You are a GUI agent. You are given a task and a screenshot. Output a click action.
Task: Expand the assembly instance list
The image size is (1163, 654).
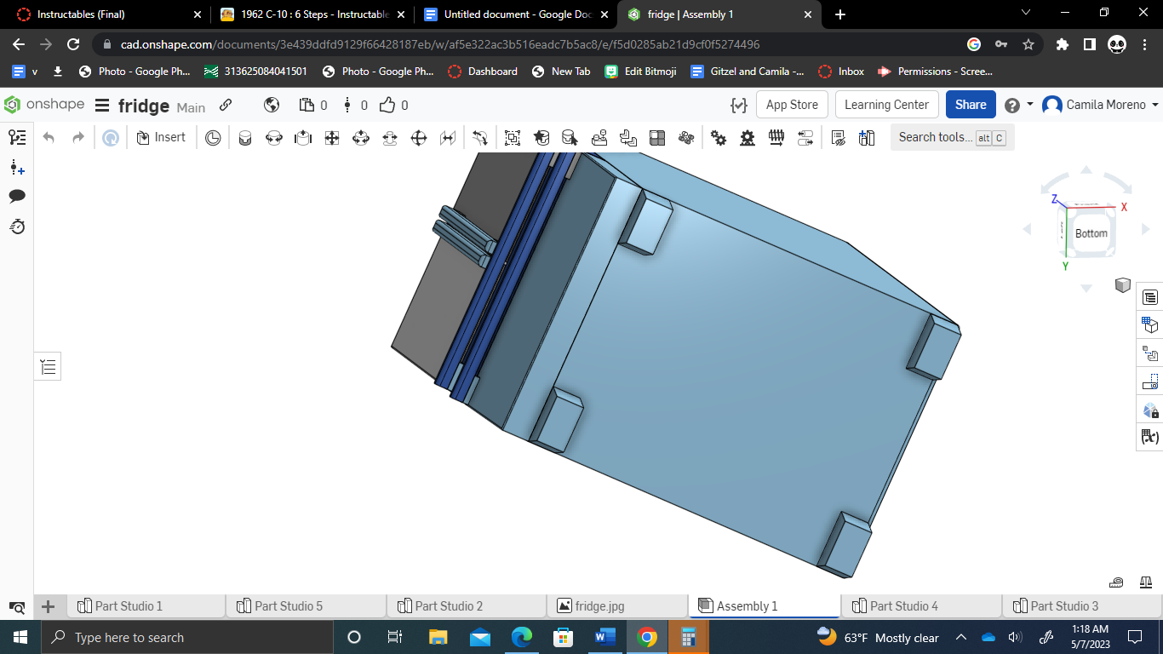(x=47, y=366)
